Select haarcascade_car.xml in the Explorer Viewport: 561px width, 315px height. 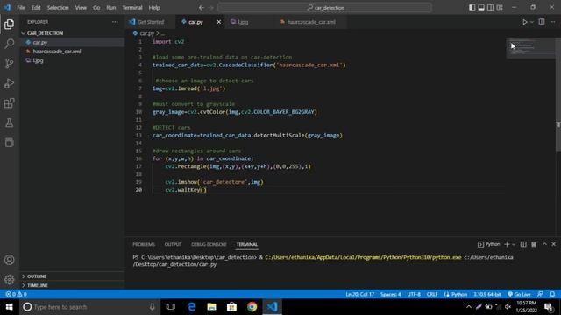[x=72, y=52]
